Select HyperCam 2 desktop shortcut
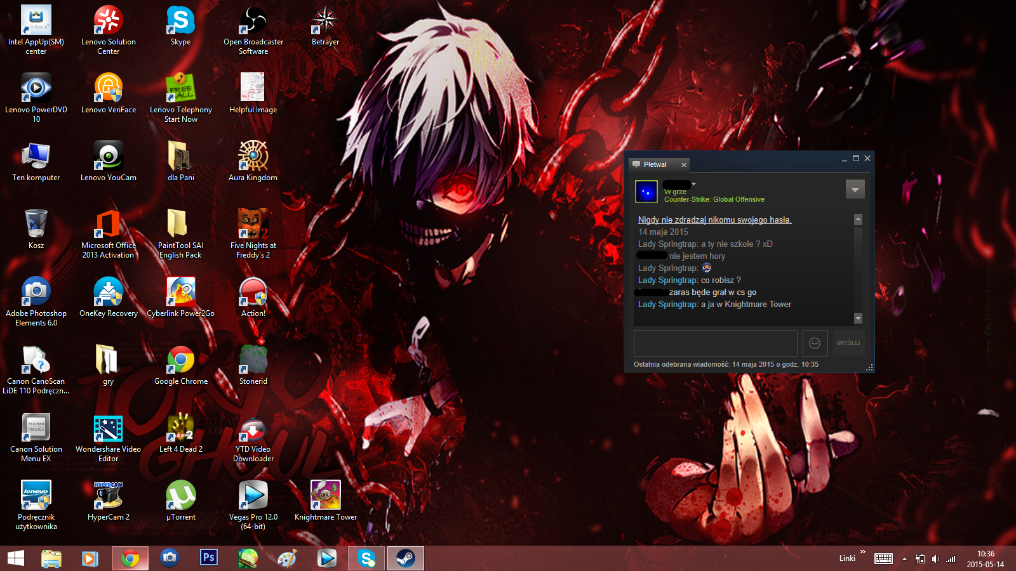Screen dimensions: 1016x571 (x=109, y=501)
